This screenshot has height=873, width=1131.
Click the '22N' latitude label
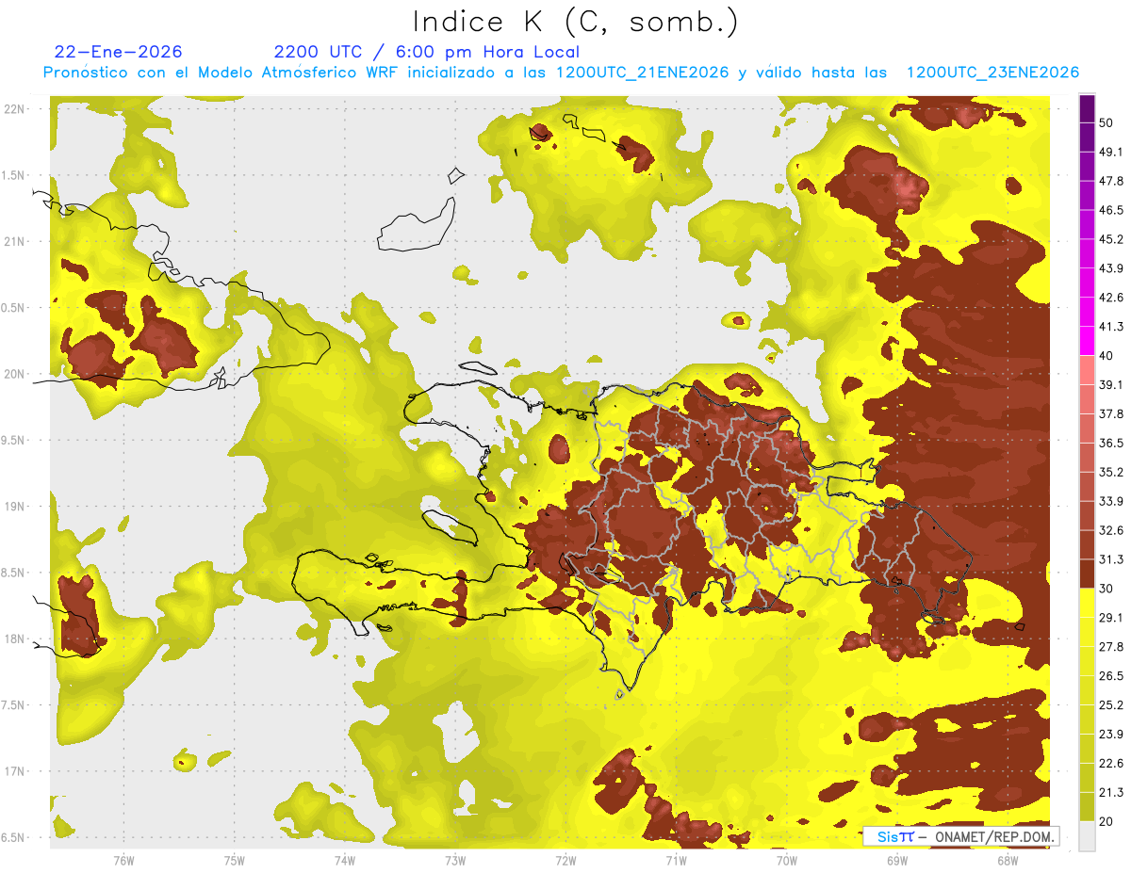[15, 109]
